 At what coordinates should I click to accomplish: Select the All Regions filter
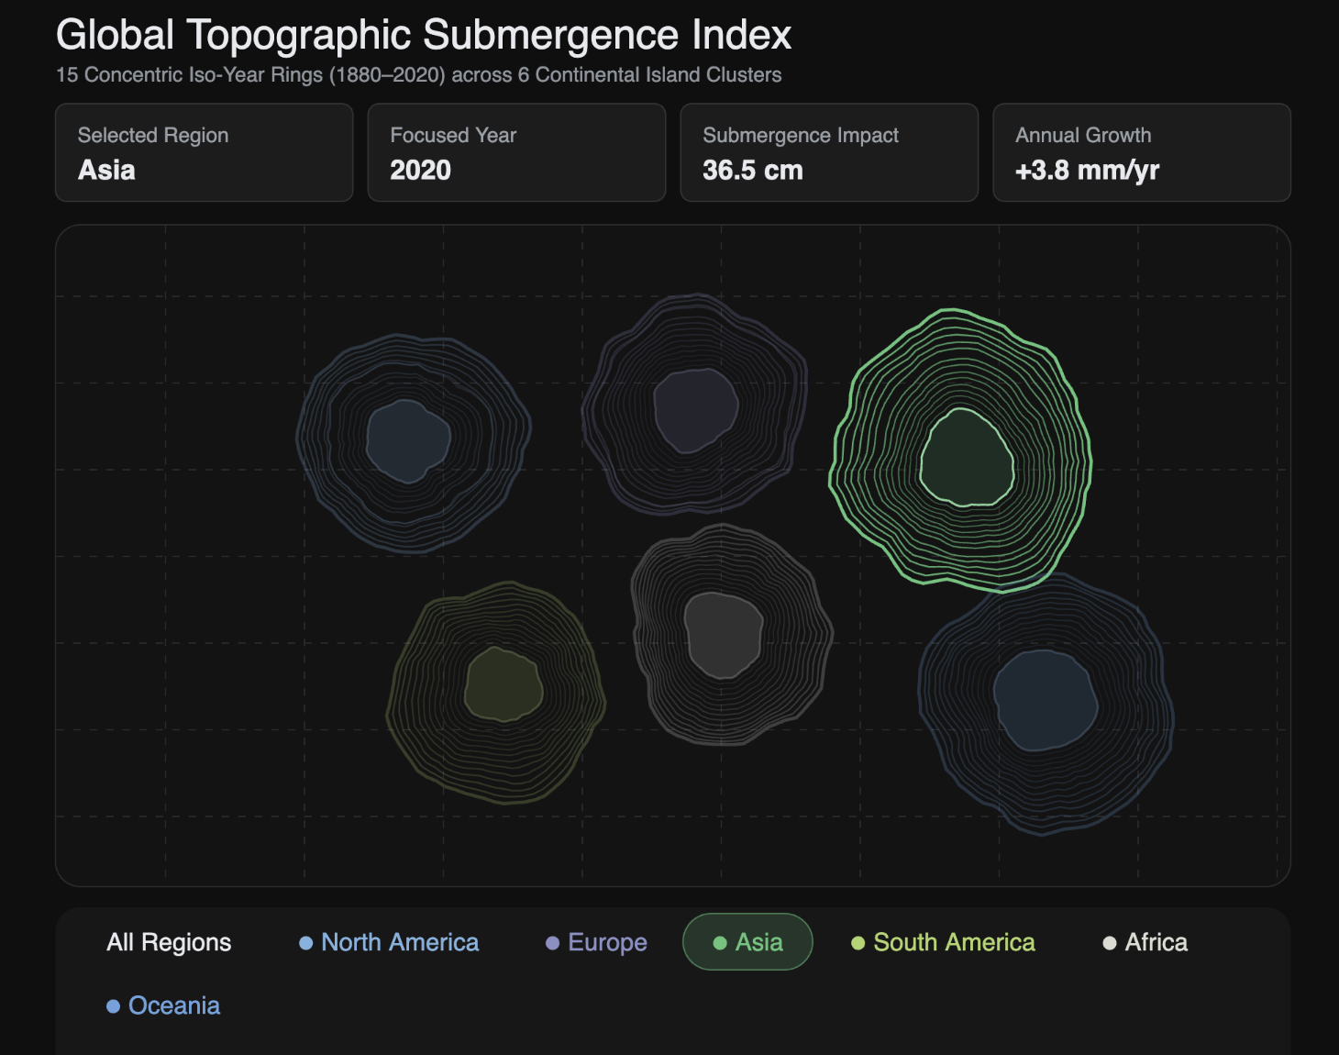[169, 942]
